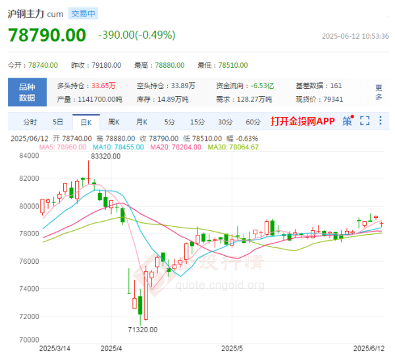Image resolution: width=395 pixels, height=352 pixels.
Task: Open the 策 strategy icon
Action: click(x=347, y=121)
